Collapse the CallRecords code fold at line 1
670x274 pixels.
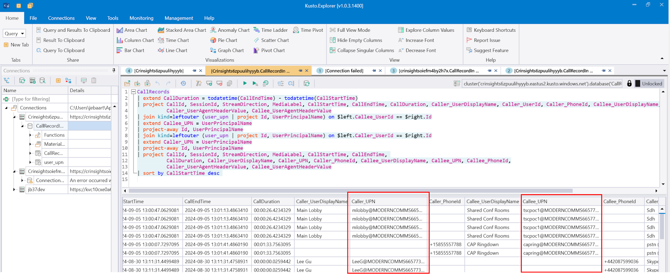pyautogui.click(x=134, y=91)
